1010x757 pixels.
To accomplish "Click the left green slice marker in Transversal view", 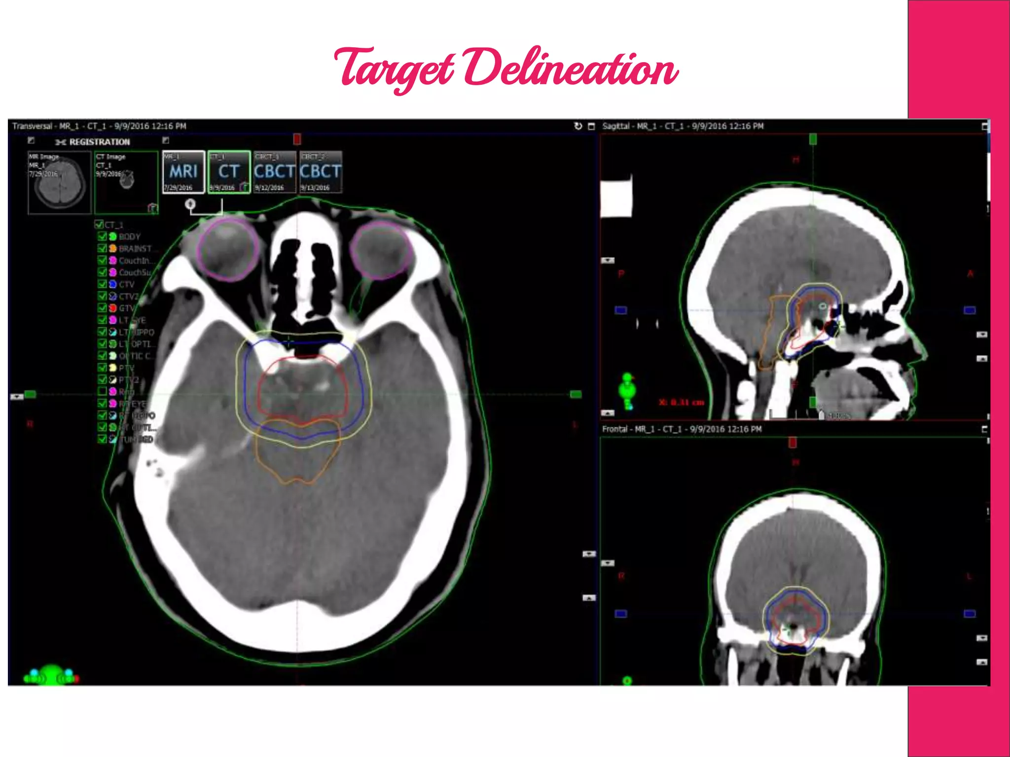I will (x=31, y=394).
